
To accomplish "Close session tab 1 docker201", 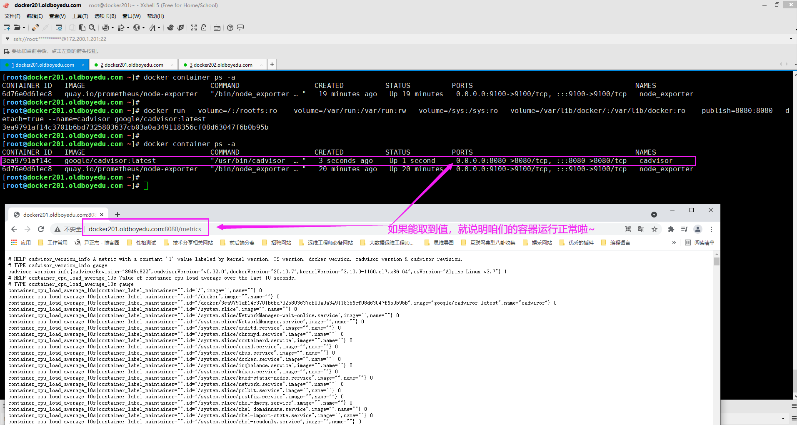I will (x=83, y=65).
